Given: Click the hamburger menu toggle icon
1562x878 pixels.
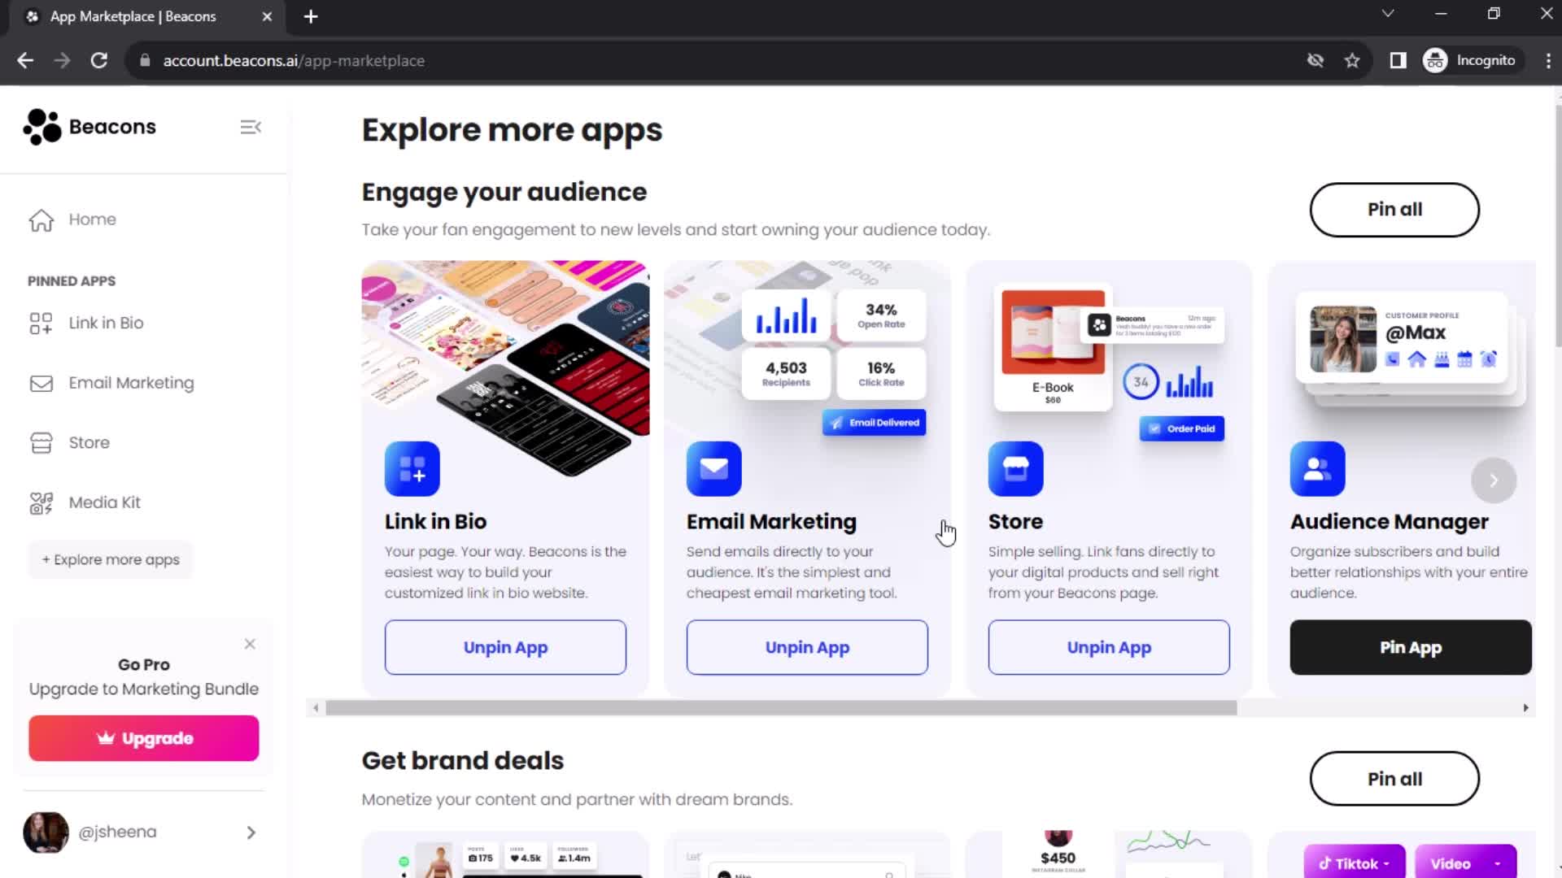Looking at the screenshot, I should click(x=251, y=127).
